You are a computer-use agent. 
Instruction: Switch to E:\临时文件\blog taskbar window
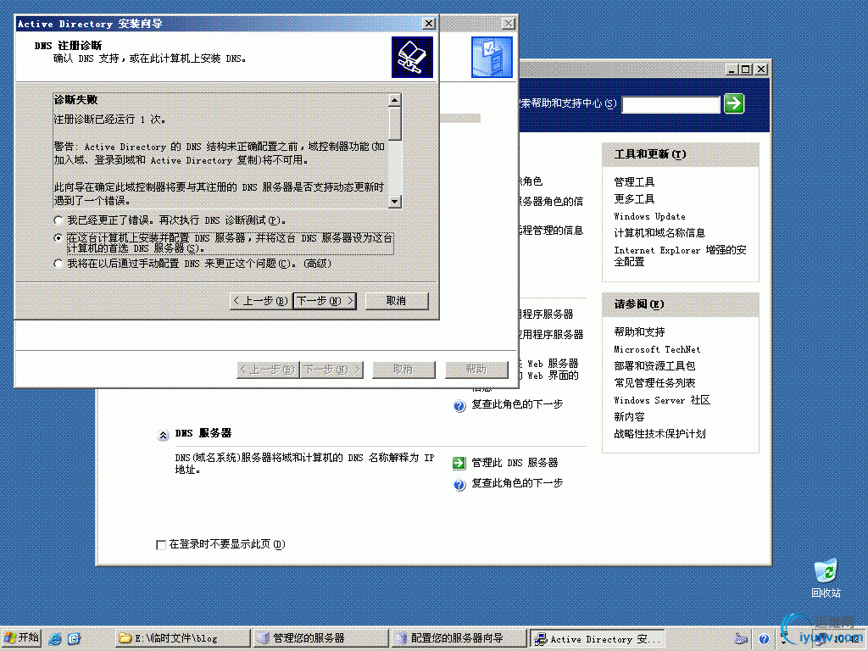point(183,639)
